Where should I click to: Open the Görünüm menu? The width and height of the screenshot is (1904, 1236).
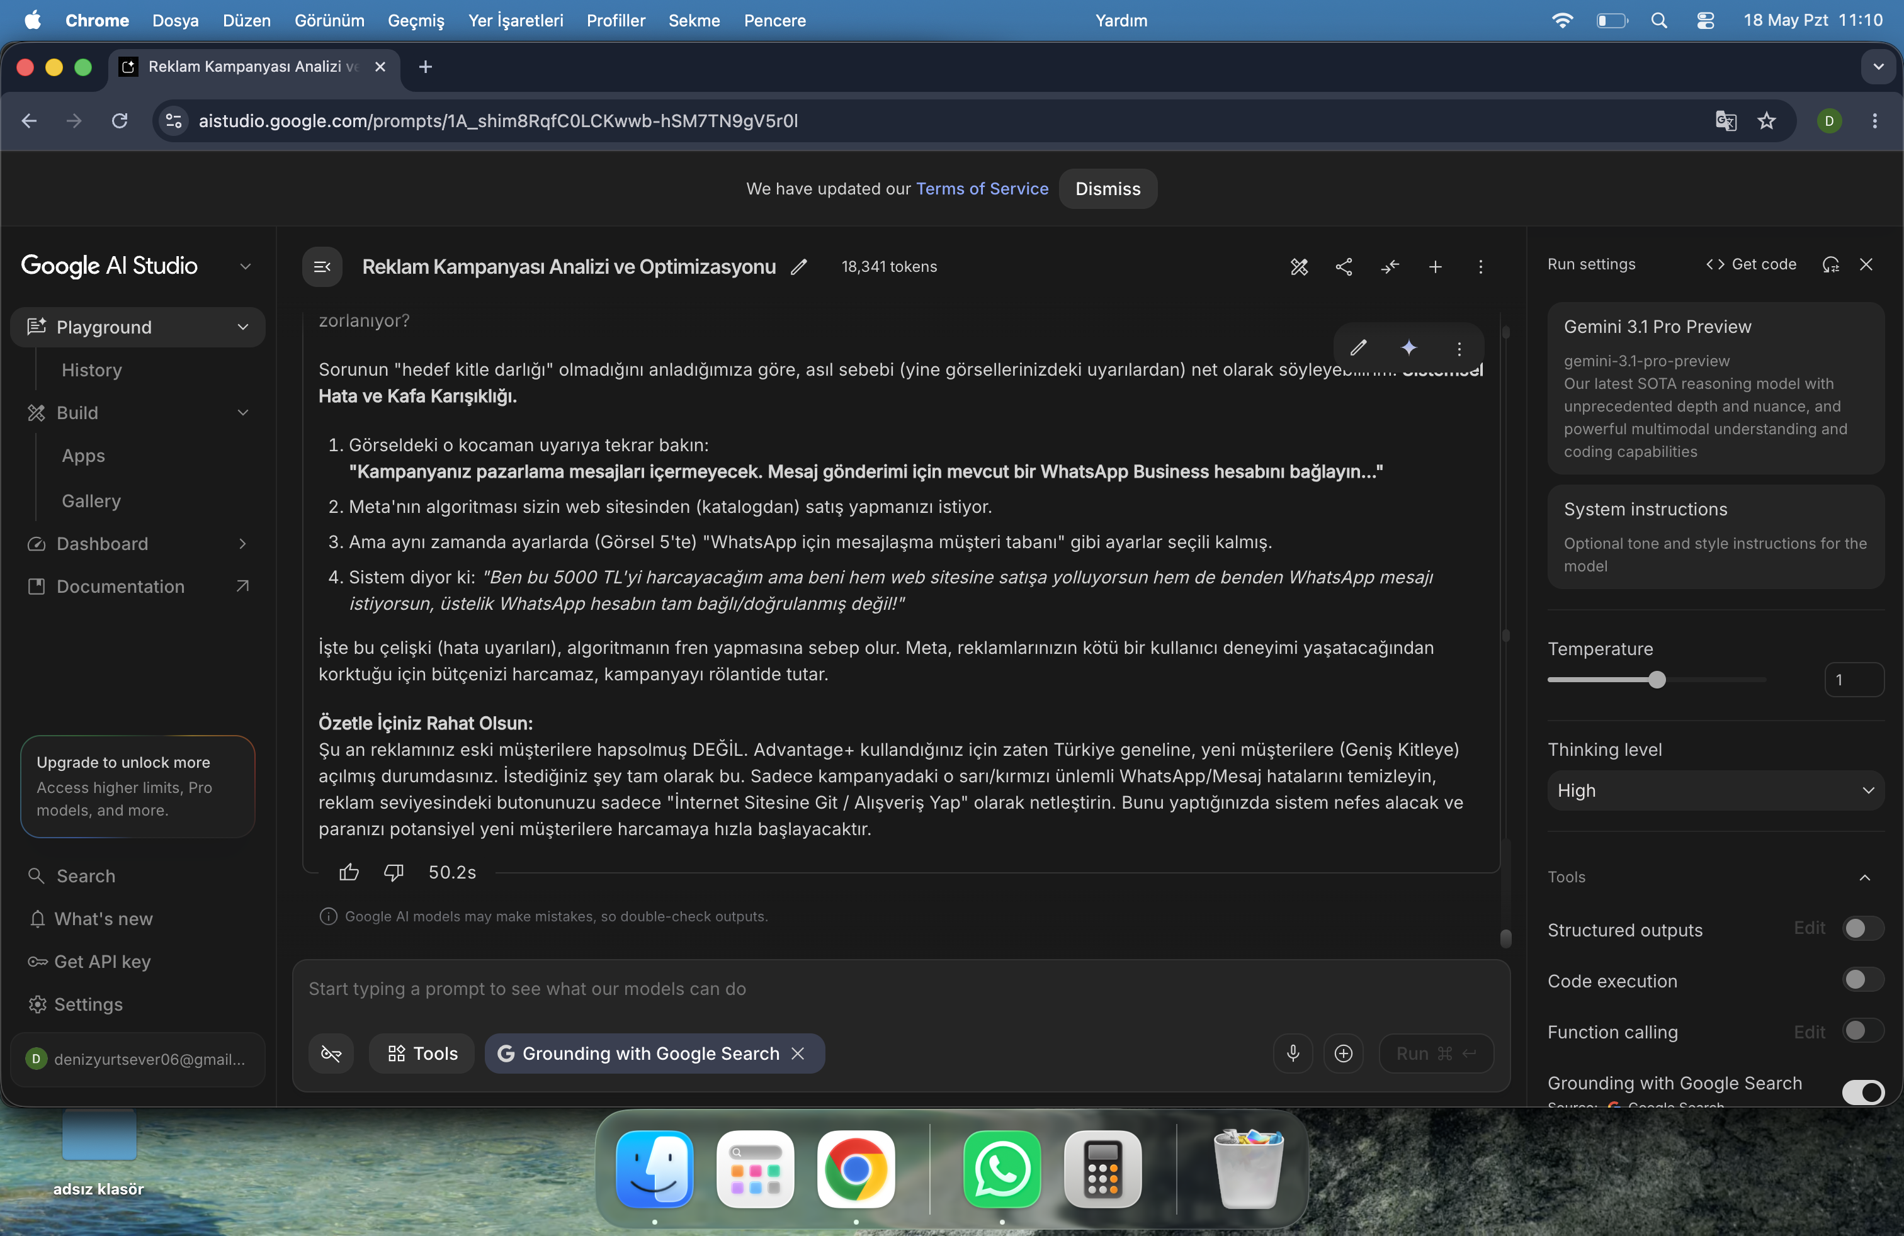[329, 21]
